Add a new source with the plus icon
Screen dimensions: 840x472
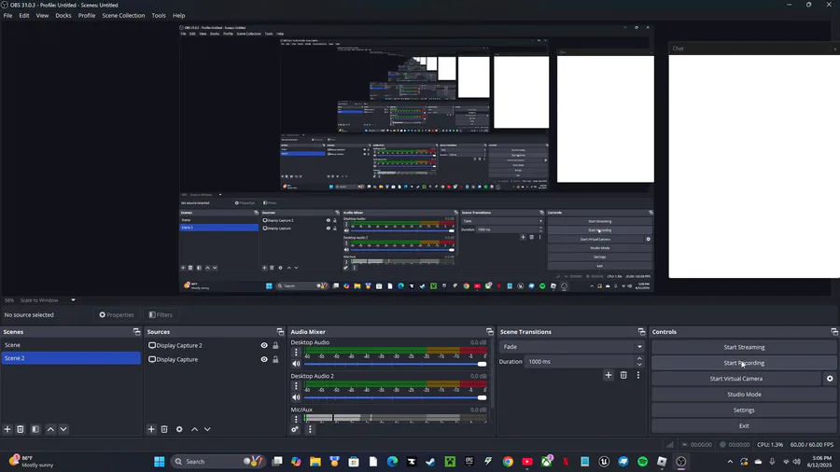(151, 429)
